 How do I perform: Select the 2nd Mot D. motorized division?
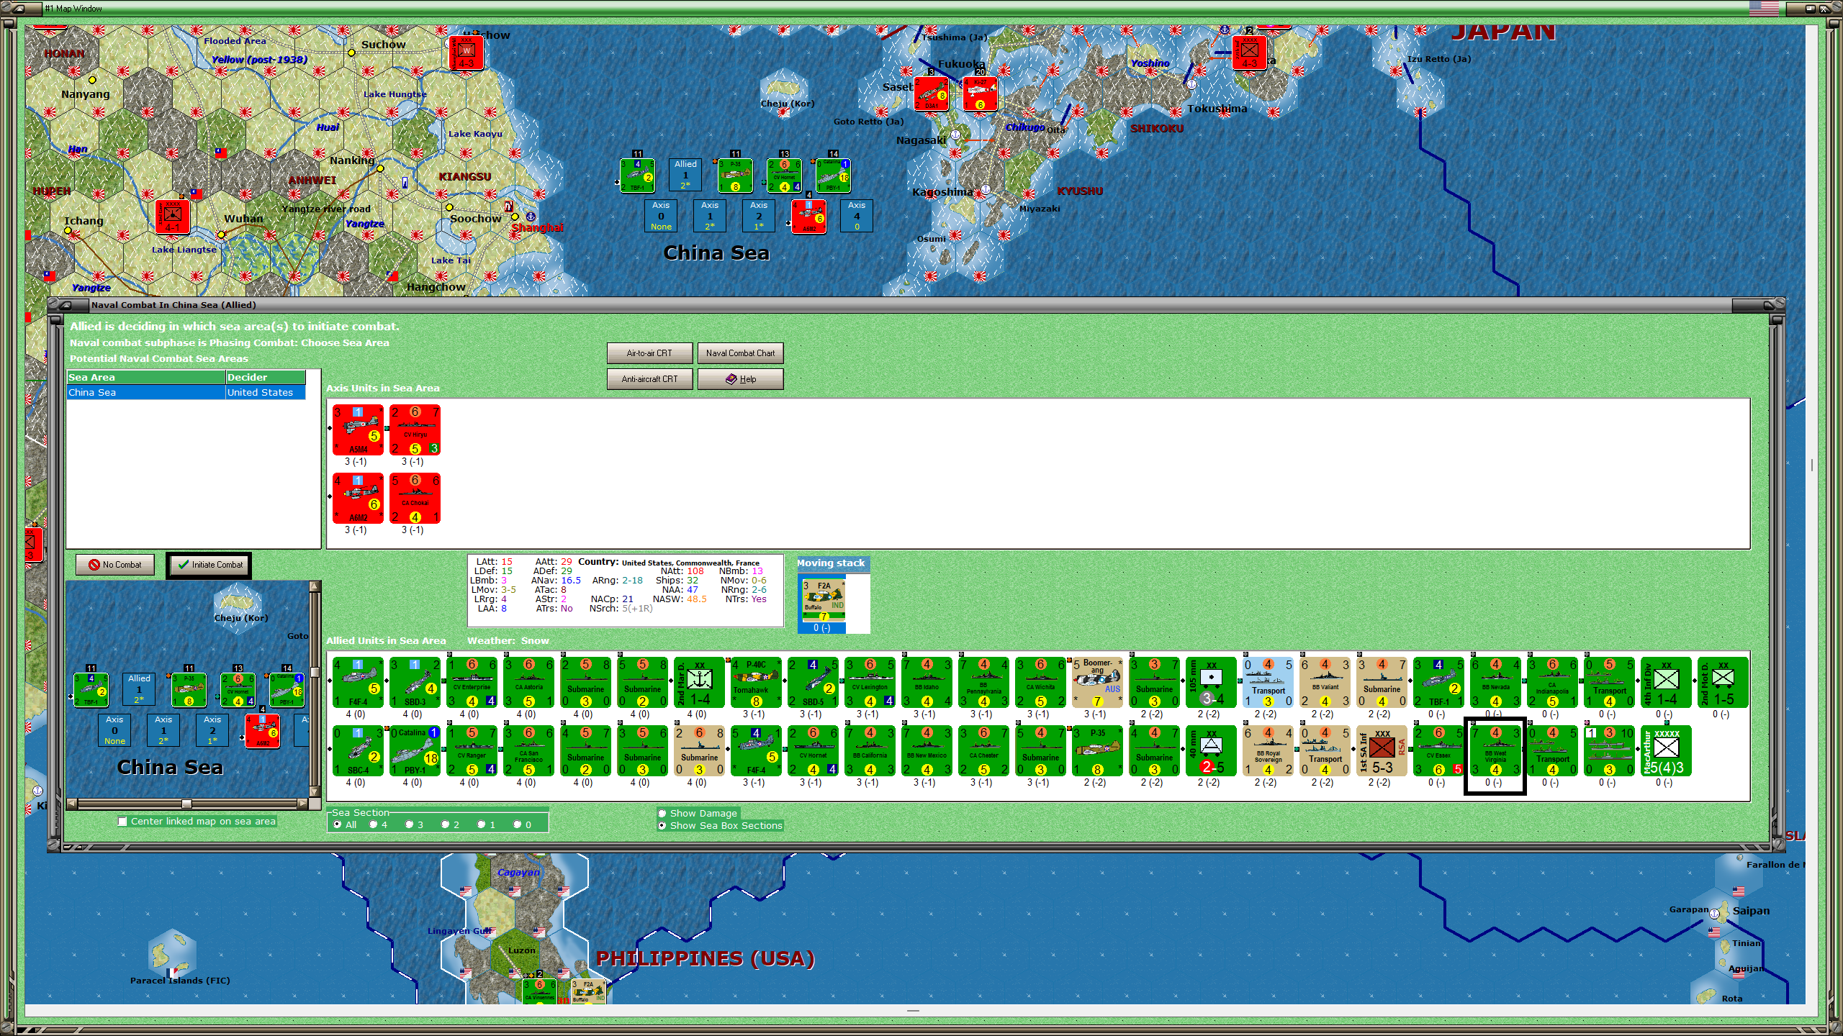pyautogui.click(x=1723, y=682)
